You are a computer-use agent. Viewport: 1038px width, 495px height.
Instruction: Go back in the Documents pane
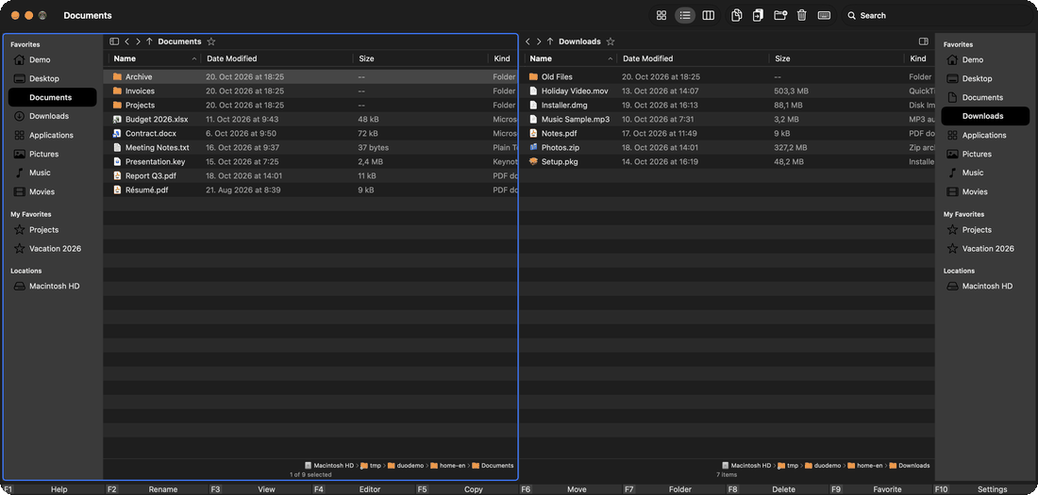click(127, 41)
